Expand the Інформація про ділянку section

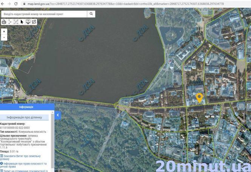coord(27,117)
